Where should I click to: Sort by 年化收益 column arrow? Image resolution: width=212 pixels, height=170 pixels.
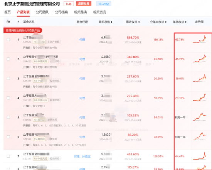[x=186, y=22]
